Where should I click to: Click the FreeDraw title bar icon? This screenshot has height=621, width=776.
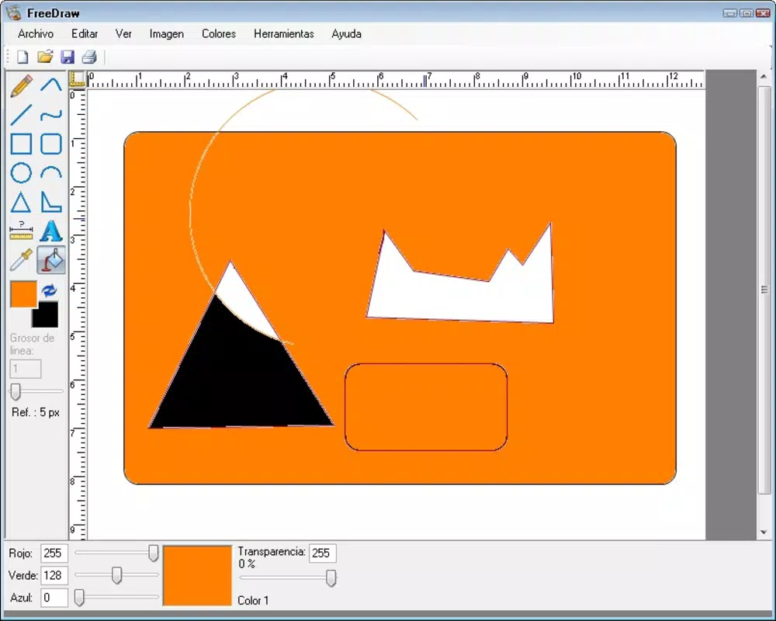[14, 13]
